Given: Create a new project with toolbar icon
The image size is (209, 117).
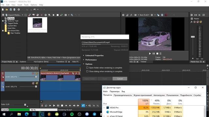Looking at the screenshot, I should tap(3, 9).
